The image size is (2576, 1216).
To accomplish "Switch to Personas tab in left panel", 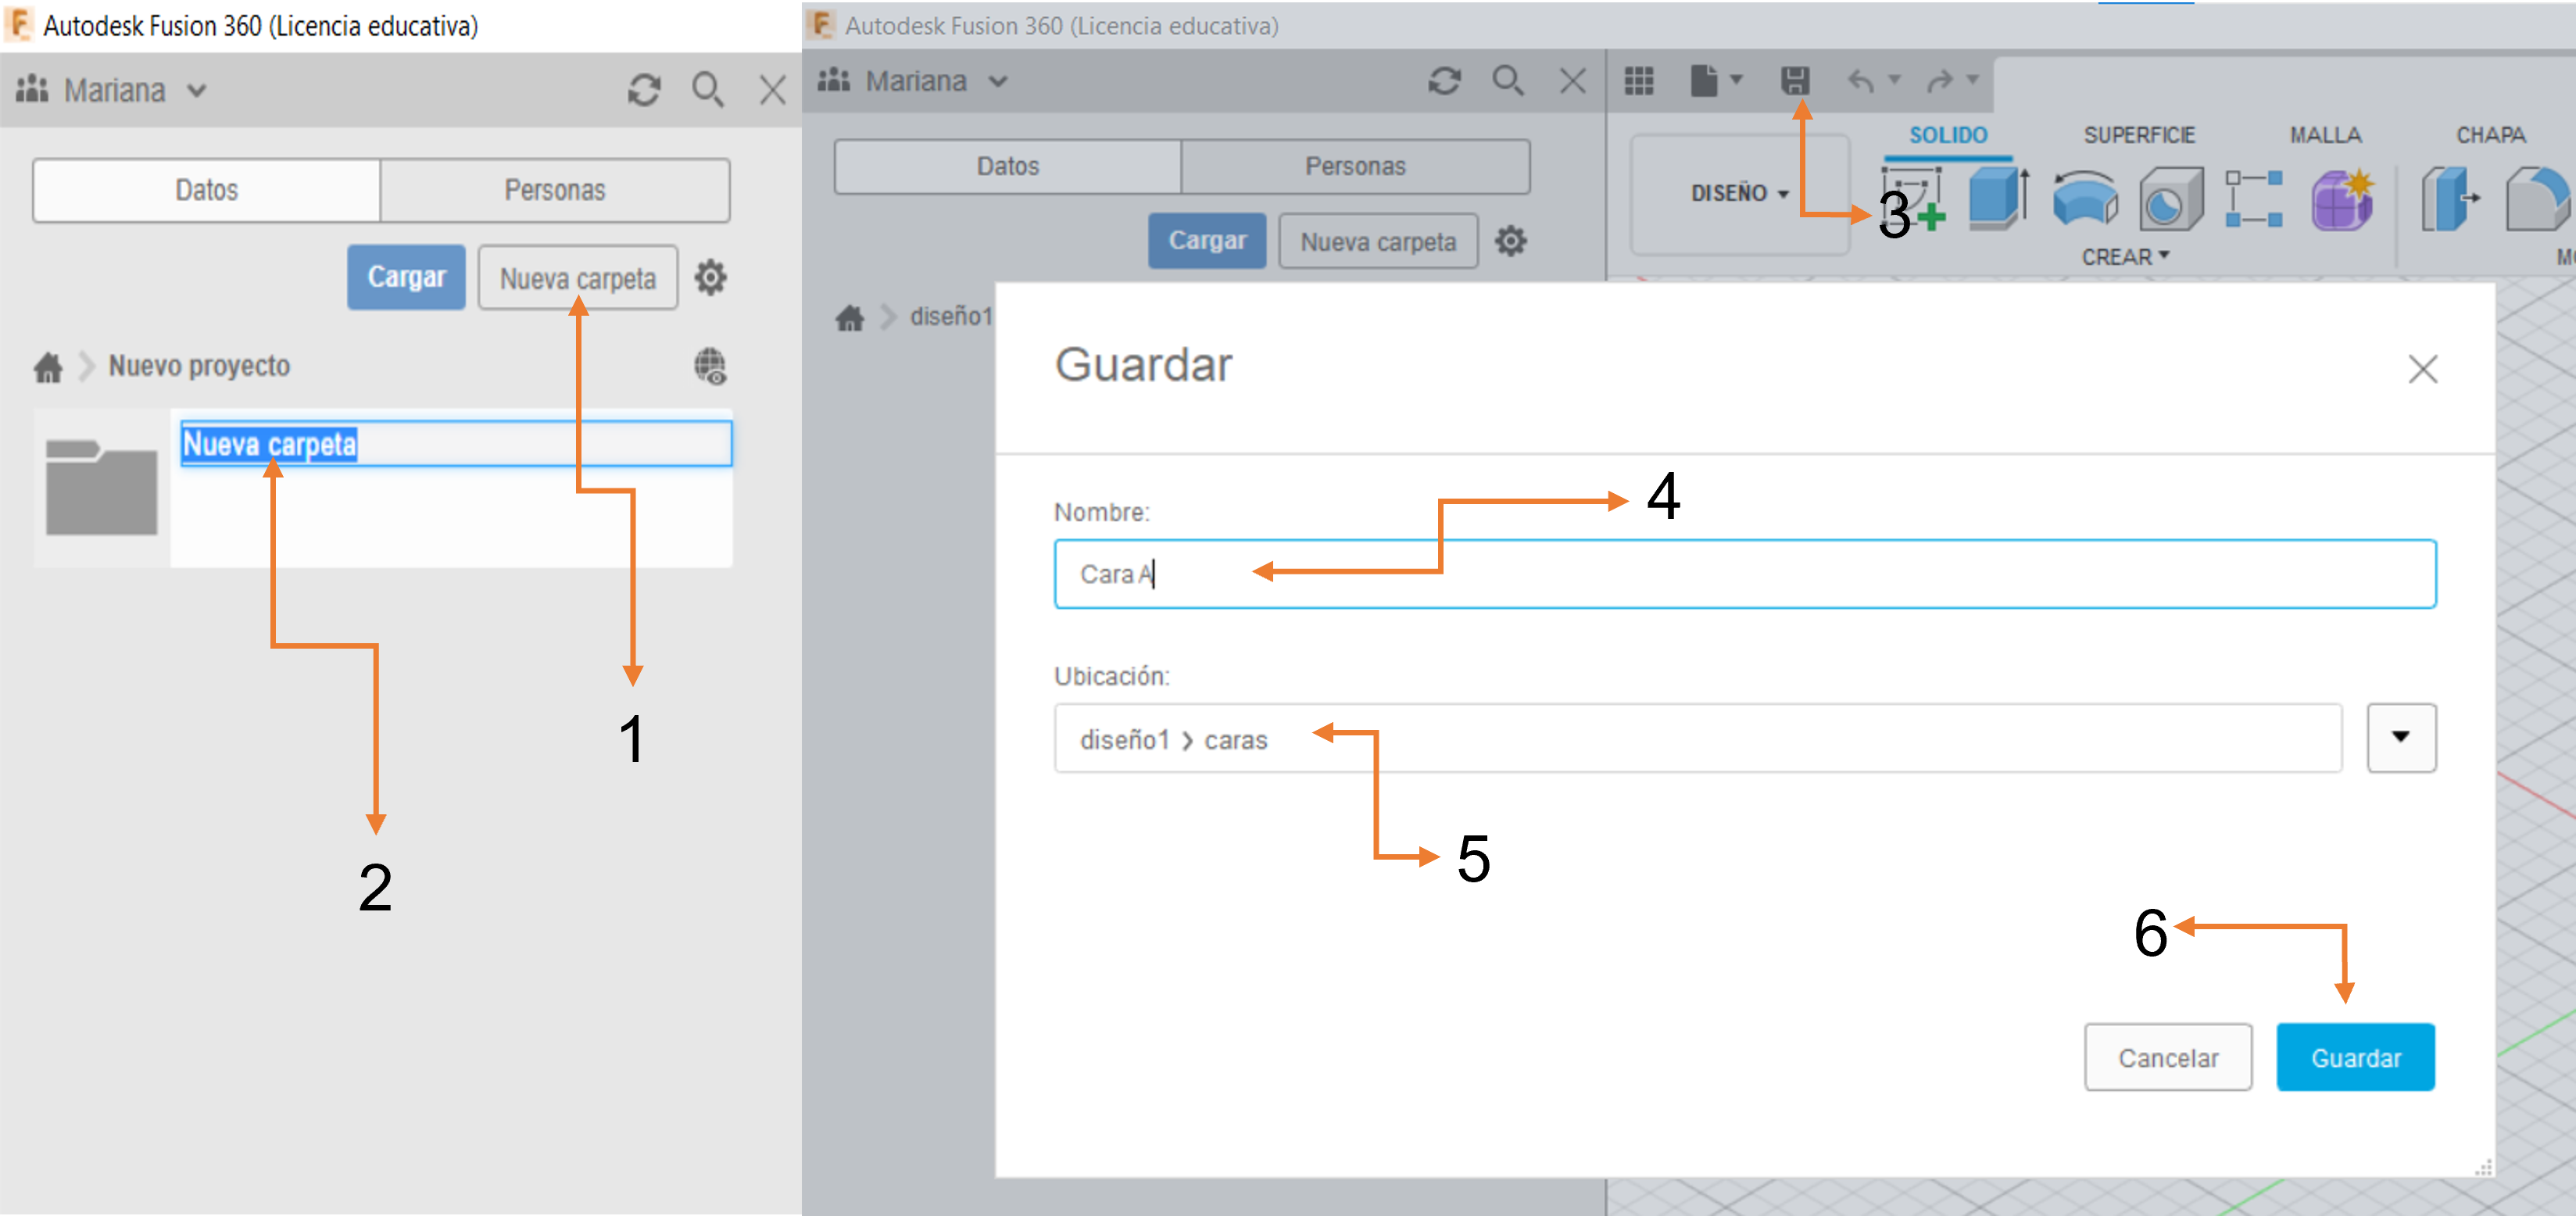I will [x=554, y=190].
